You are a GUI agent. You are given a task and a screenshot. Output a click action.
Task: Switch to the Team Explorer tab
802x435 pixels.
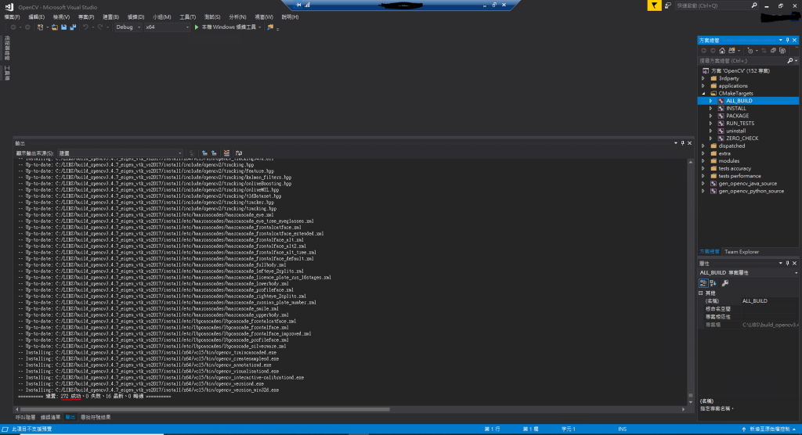point(742,252)
